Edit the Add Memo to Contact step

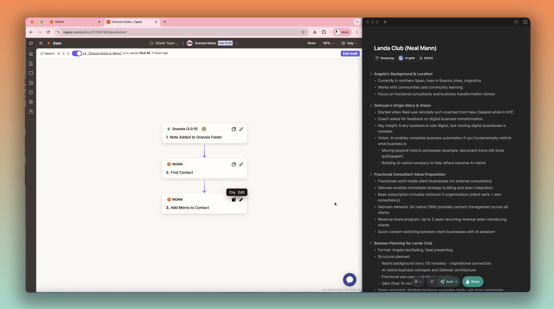241,200
